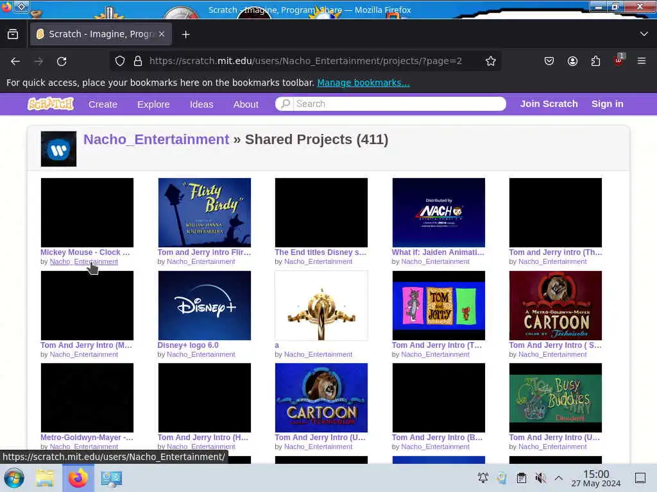The image size is (657, 492).
Task: Open the recent browsing history icon in the tab bar
Action: 13,35
